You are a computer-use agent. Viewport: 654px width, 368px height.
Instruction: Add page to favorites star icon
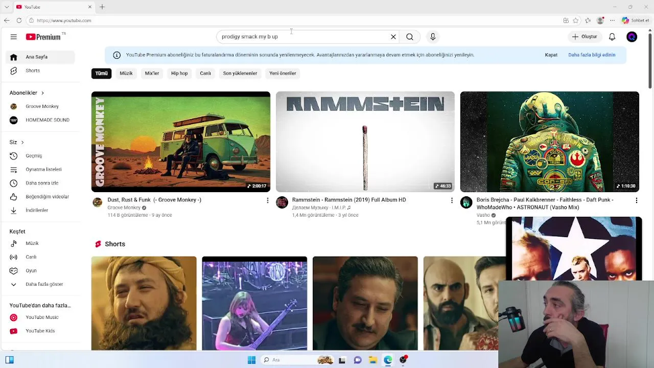pyautogui.click(x=576, y=20)
